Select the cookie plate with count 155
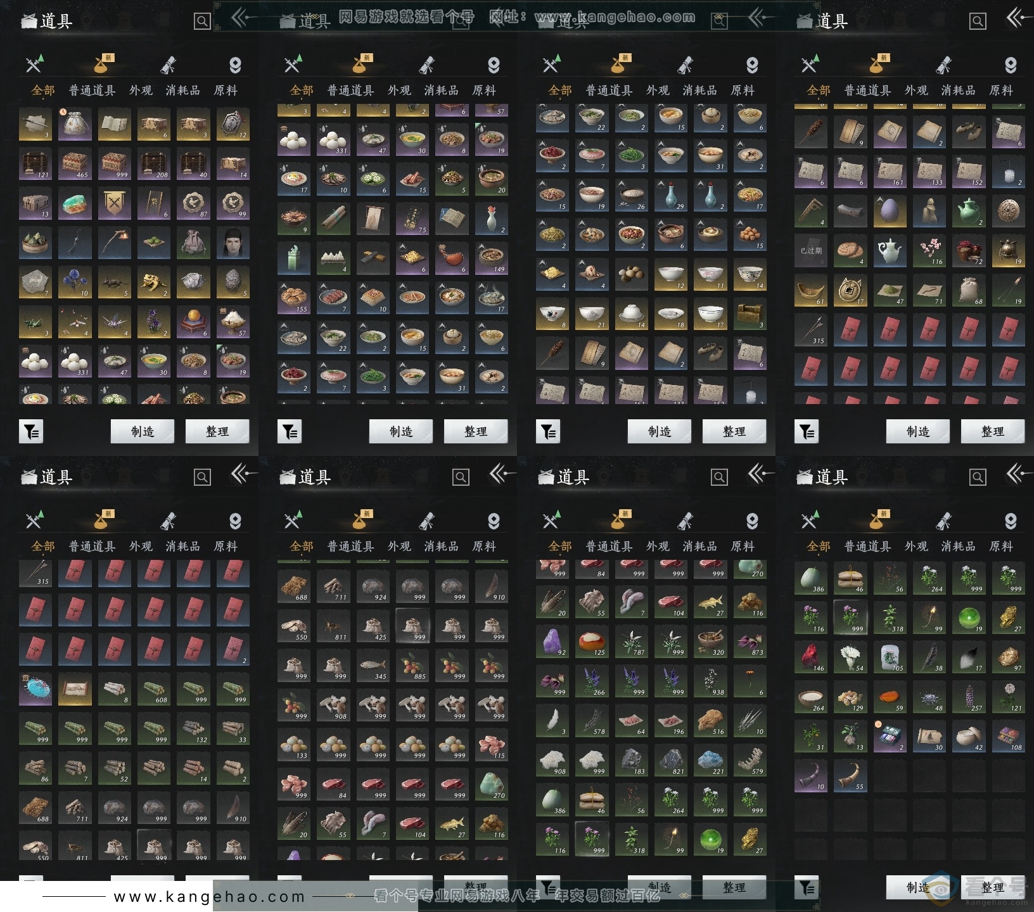The height and width of the screenshot is (912, 1034). pyautogui.click(x=294, y=298)
